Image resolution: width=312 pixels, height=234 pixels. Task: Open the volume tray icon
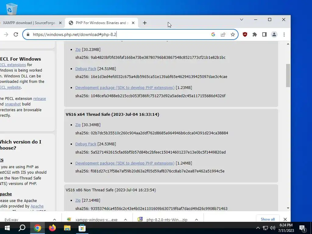tap(273, 228)
